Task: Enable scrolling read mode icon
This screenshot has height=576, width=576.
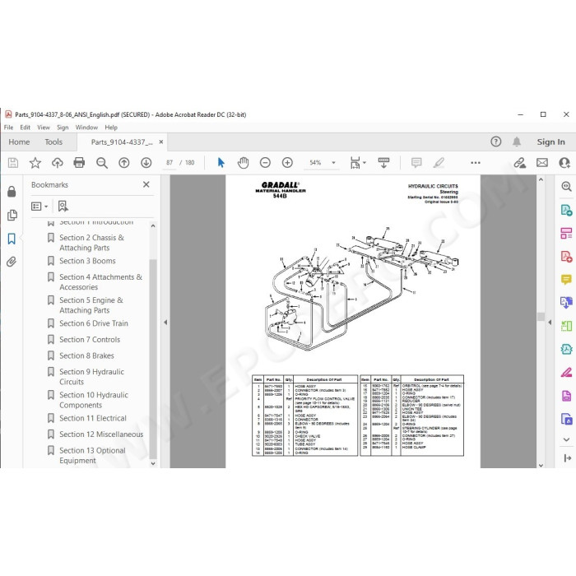Action: 383,162
